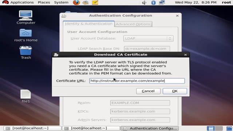Switch to the second workspace

(x=219, y=128)
